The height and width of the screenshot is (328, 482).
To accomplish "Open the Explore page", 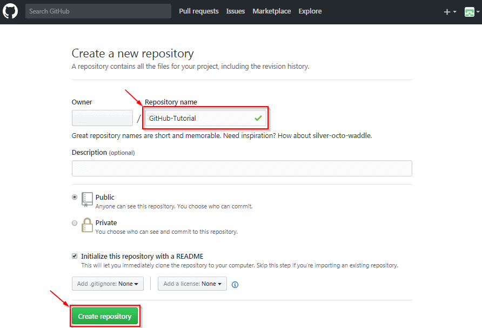I will point(310,11).
